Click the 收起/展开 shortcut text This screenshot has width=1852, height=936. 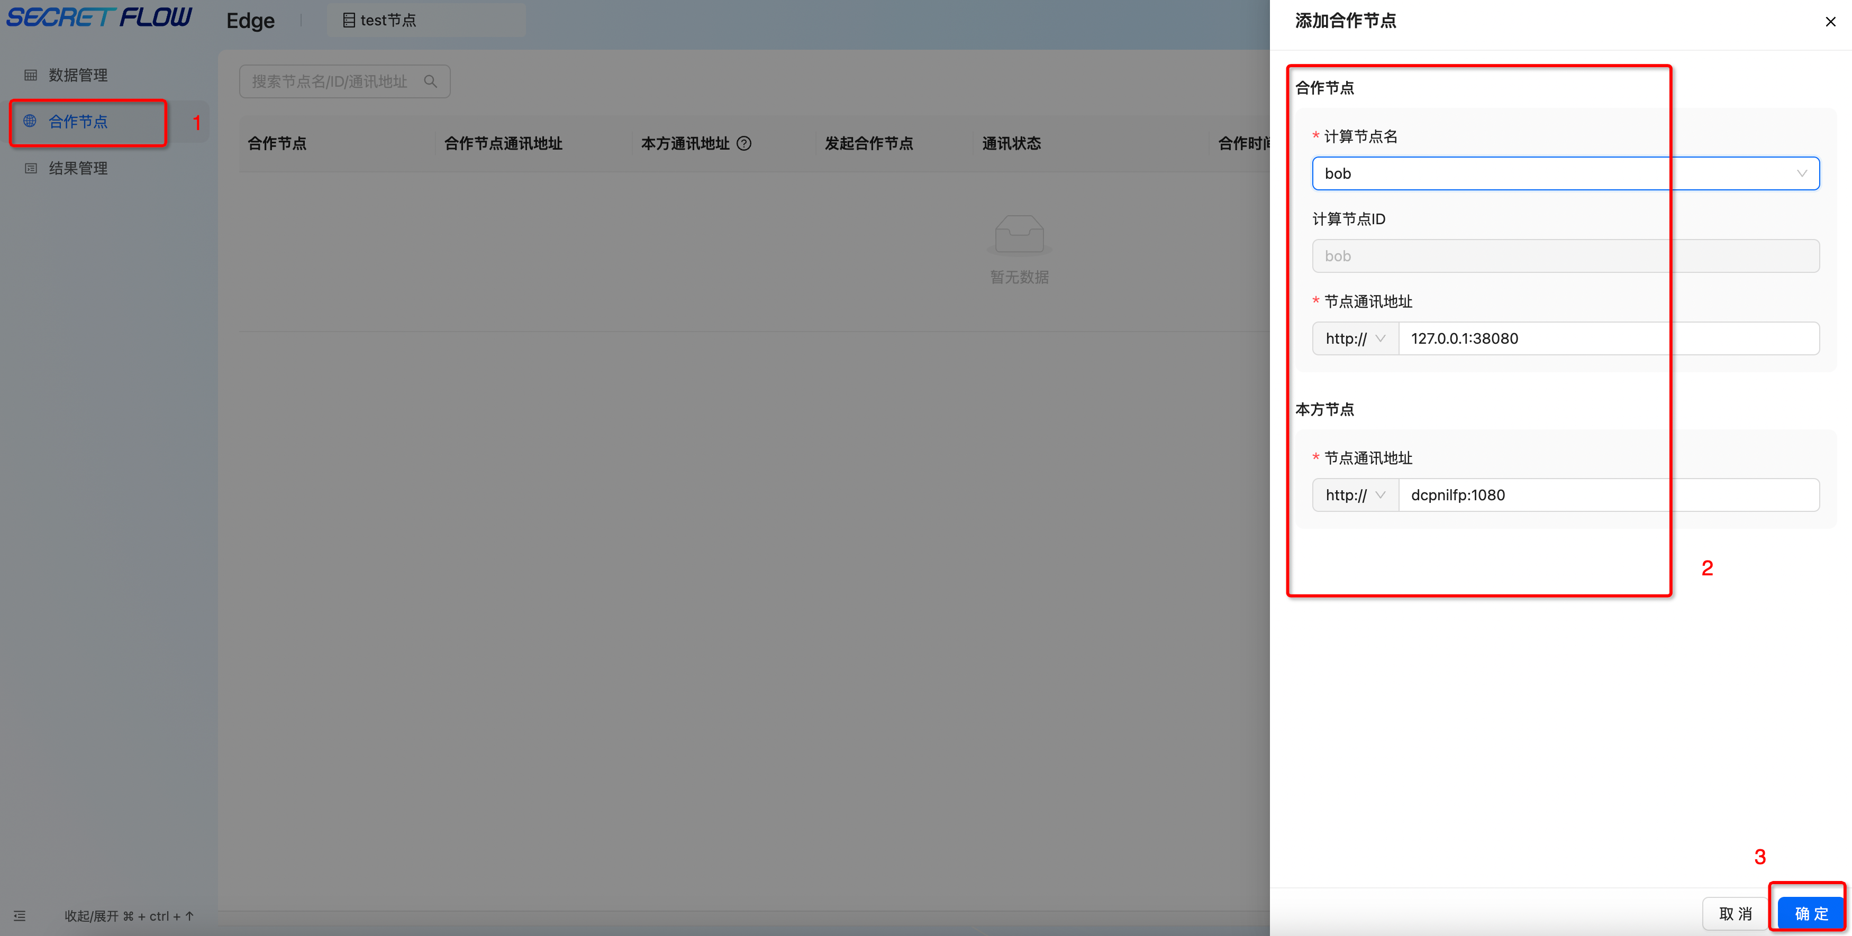(130, 916)
